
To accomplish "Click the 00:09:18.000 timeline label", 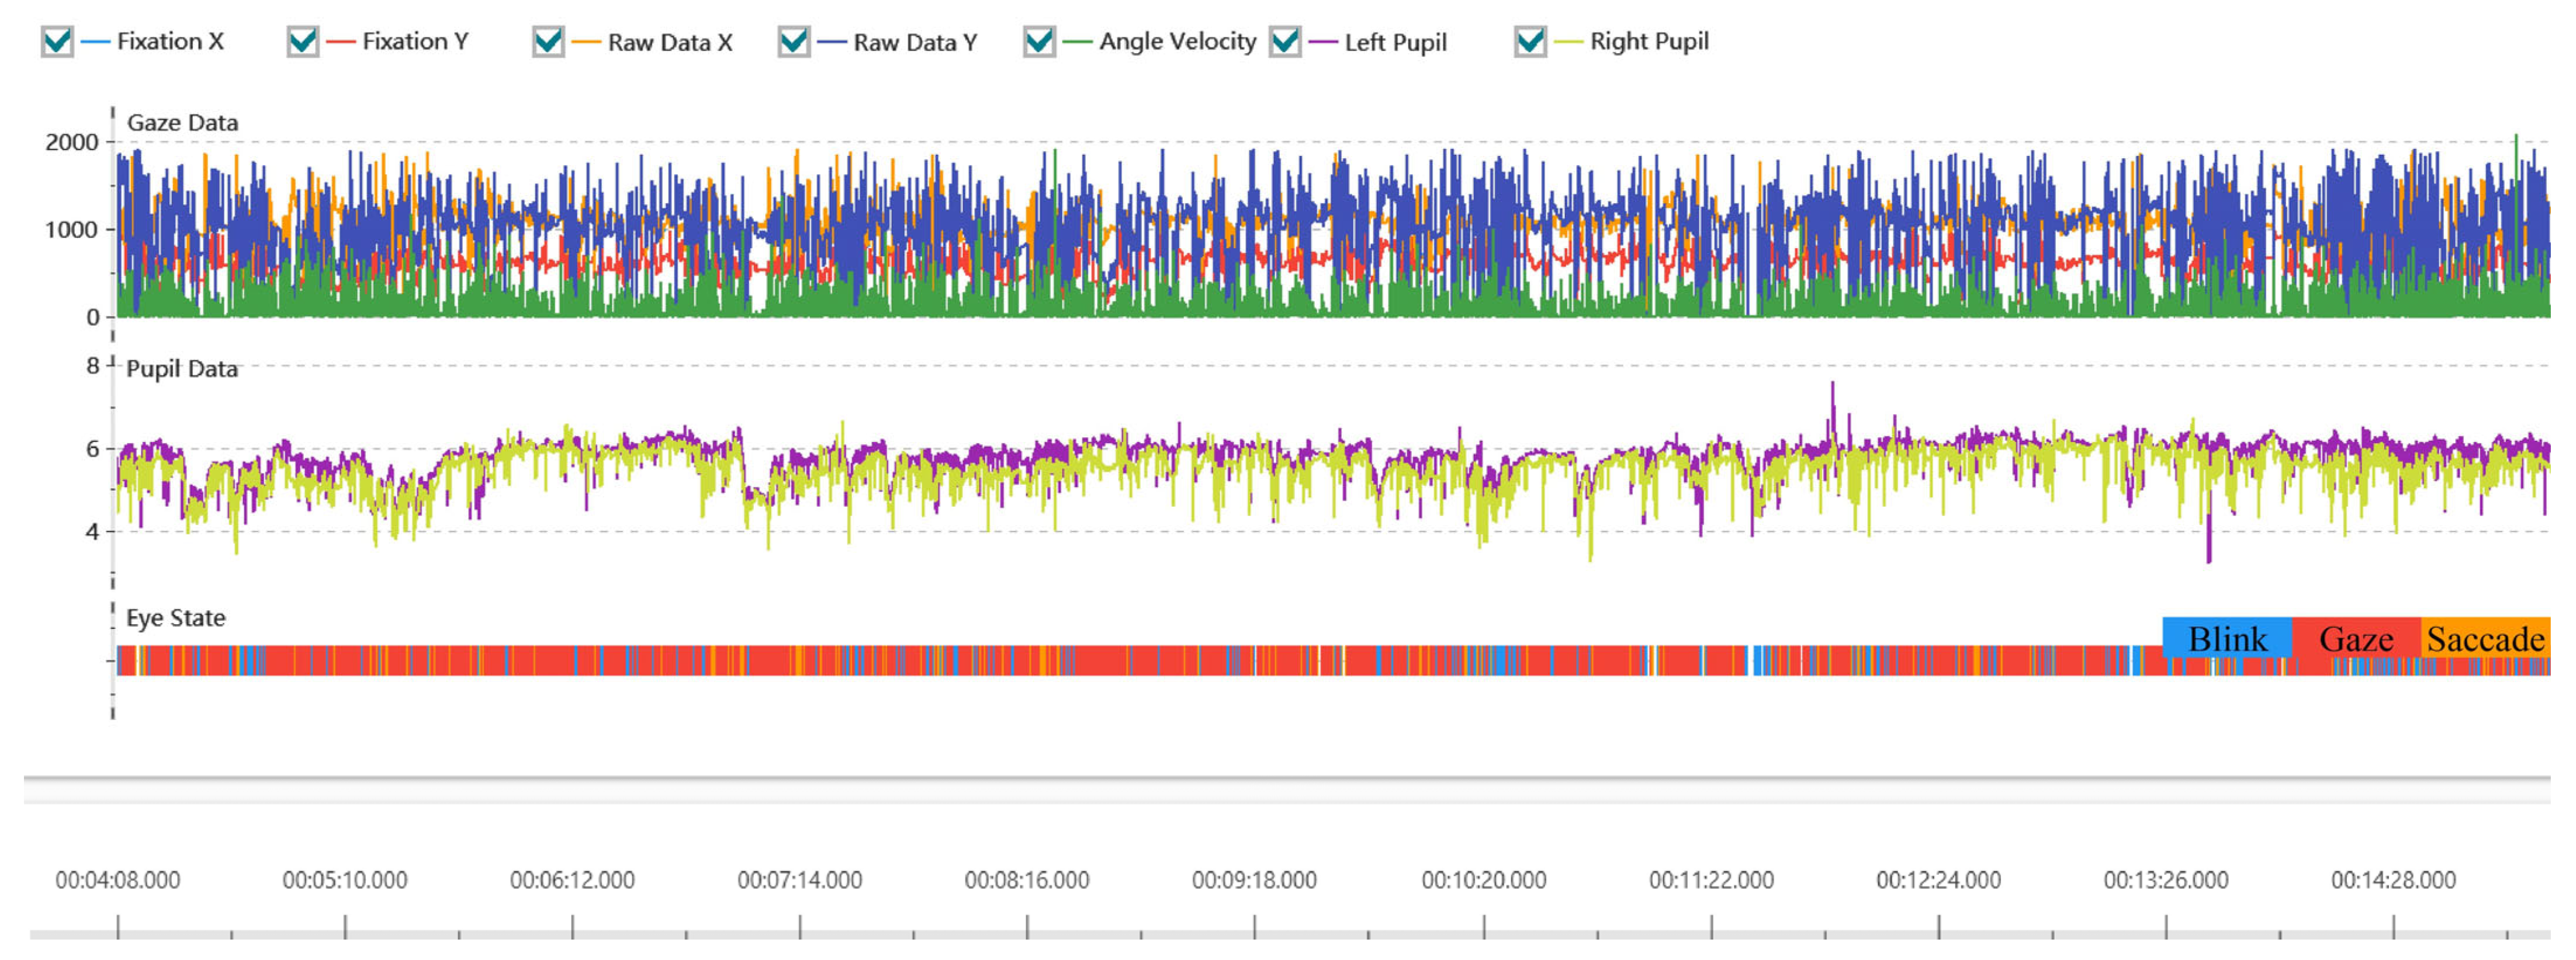I will coord(1254,880).
